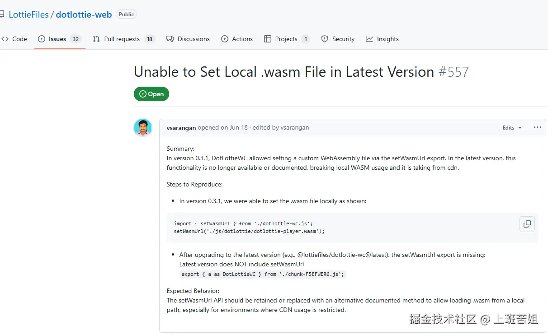Expand the Edits history dropdown
The height and width of the screenshot is (335, 548).
512,128
